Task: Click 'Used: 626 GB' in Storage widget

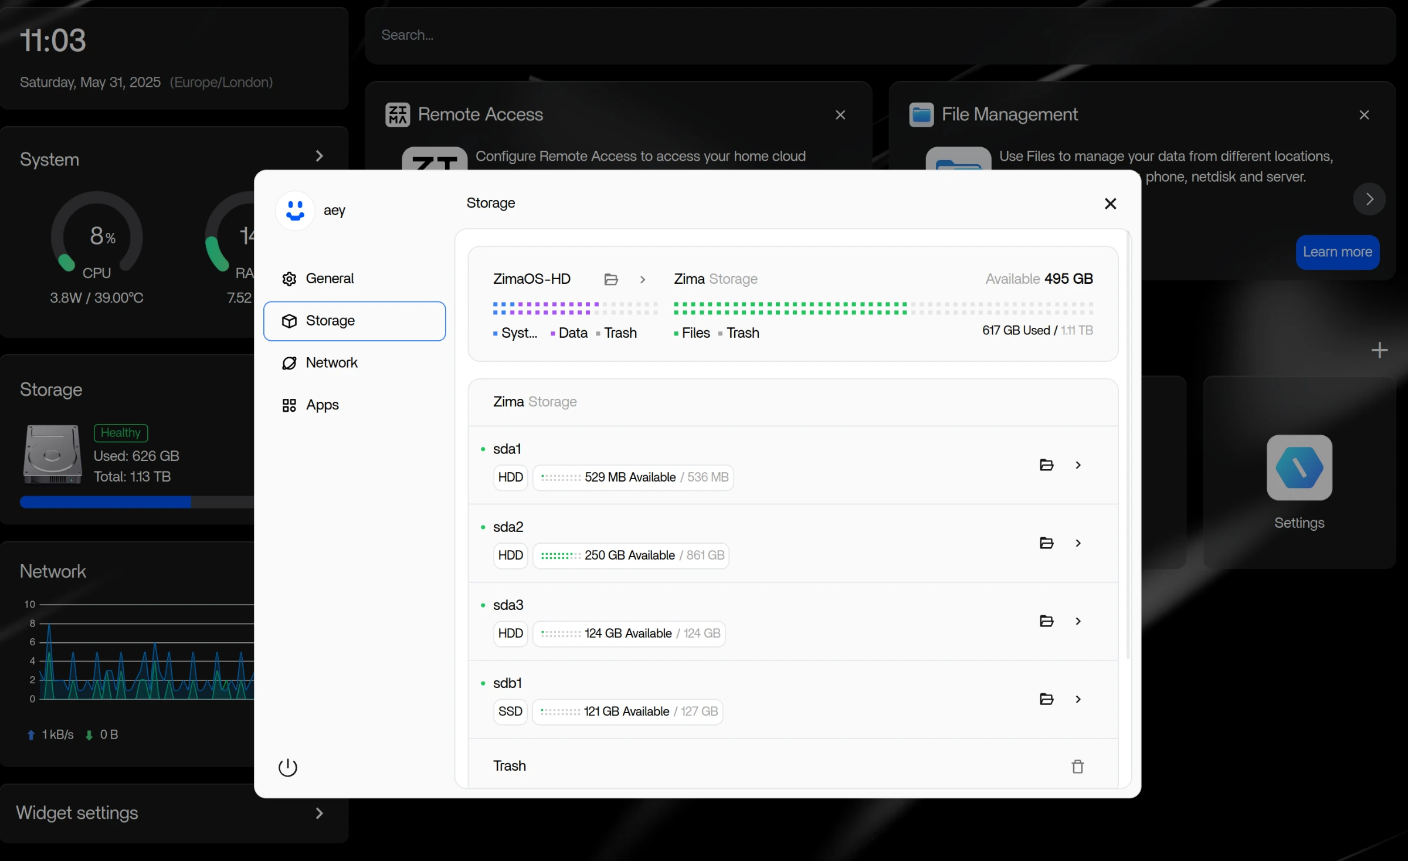Action: [x=137, y=456]
